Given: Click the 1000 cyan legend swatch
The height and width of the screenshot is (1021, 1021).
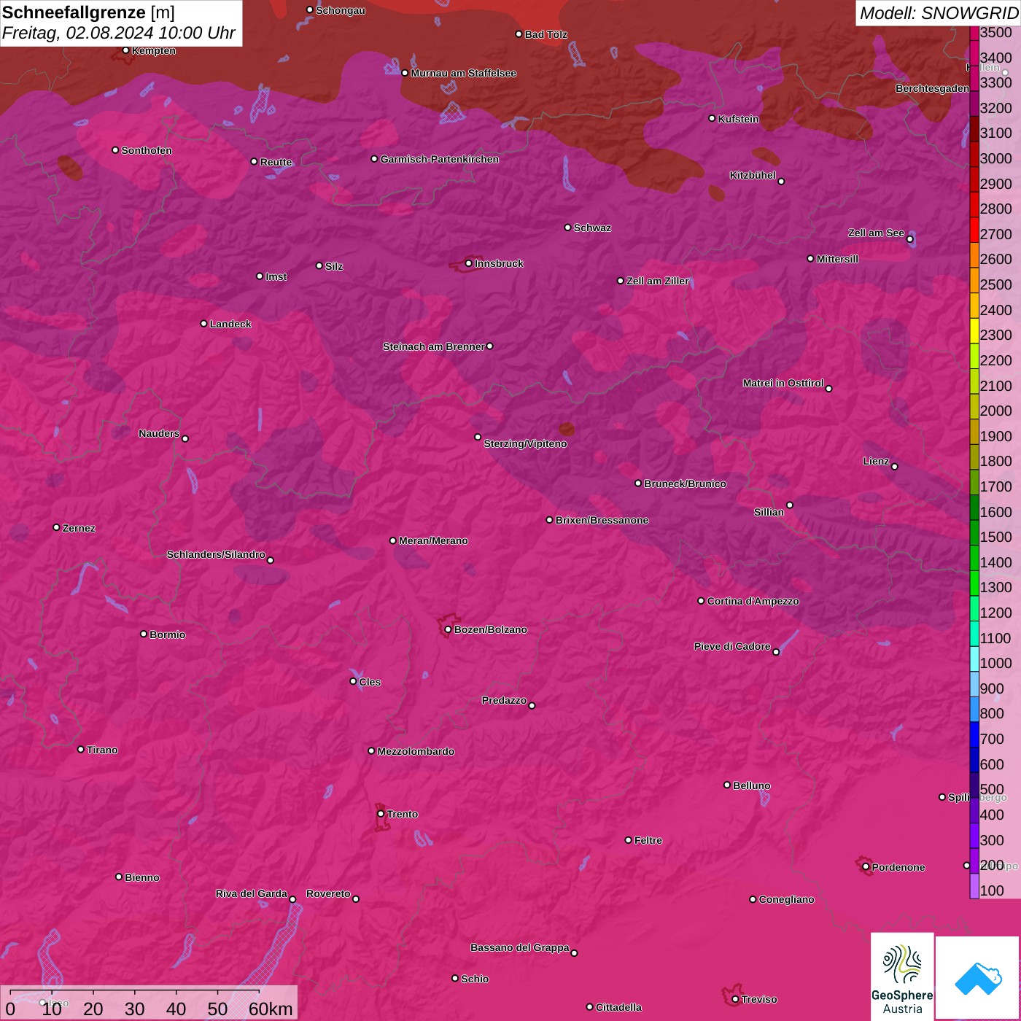Looking at the screenshot, I should [x=974, y=659].
